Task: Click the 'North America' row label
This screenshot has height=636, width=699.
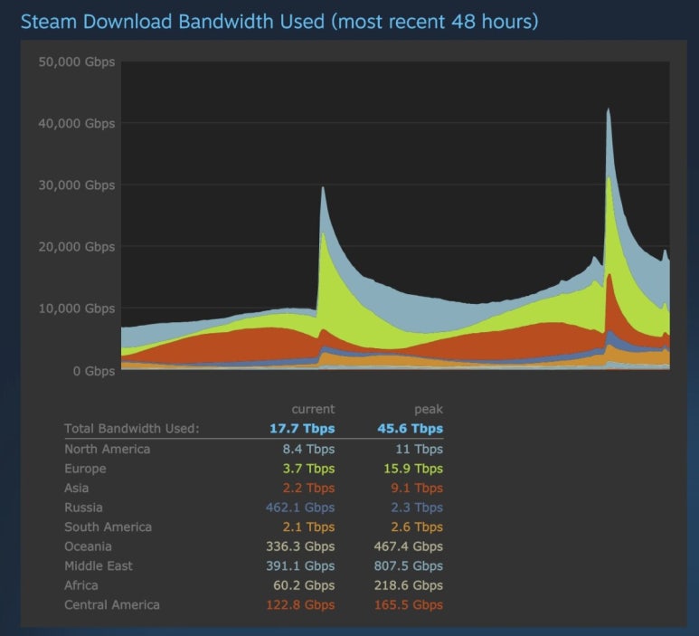Action: click(108, 449)
